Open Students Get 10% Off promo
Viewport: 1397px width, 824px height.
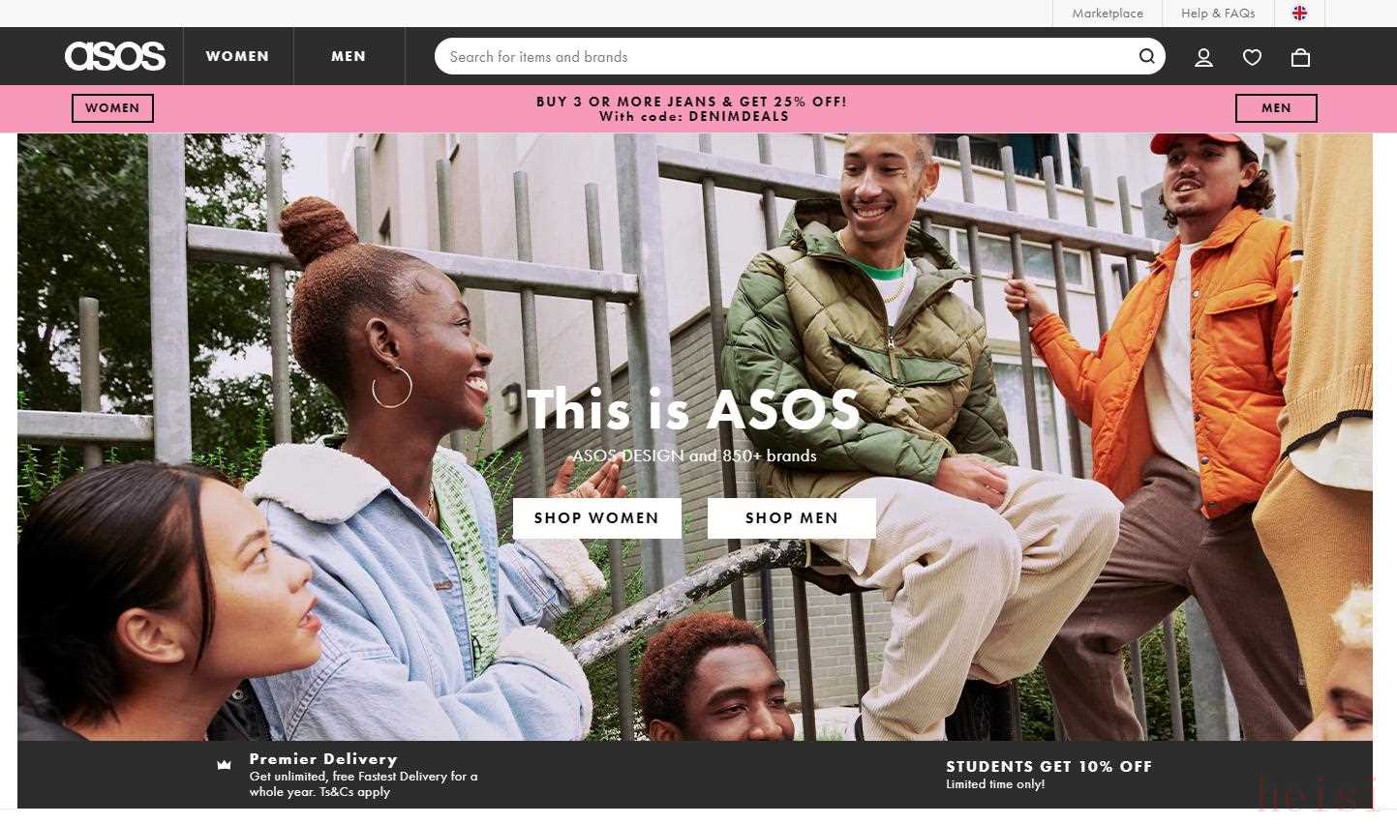click(1048, 774)
